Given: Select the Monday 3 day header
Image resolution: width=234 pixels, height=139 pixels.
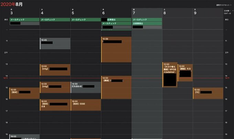Looking at the screenshot, I should click(x=12, y=12).
